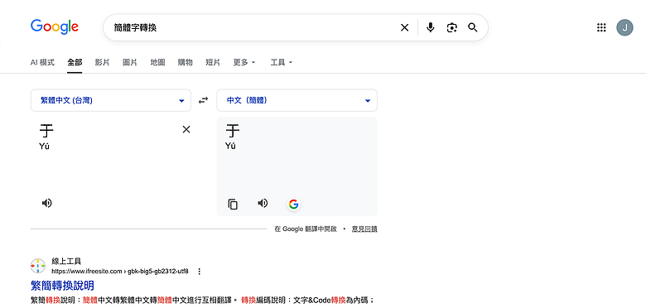
Task: Switch to AI 模式 tab
Action: [x=42, y=62]
